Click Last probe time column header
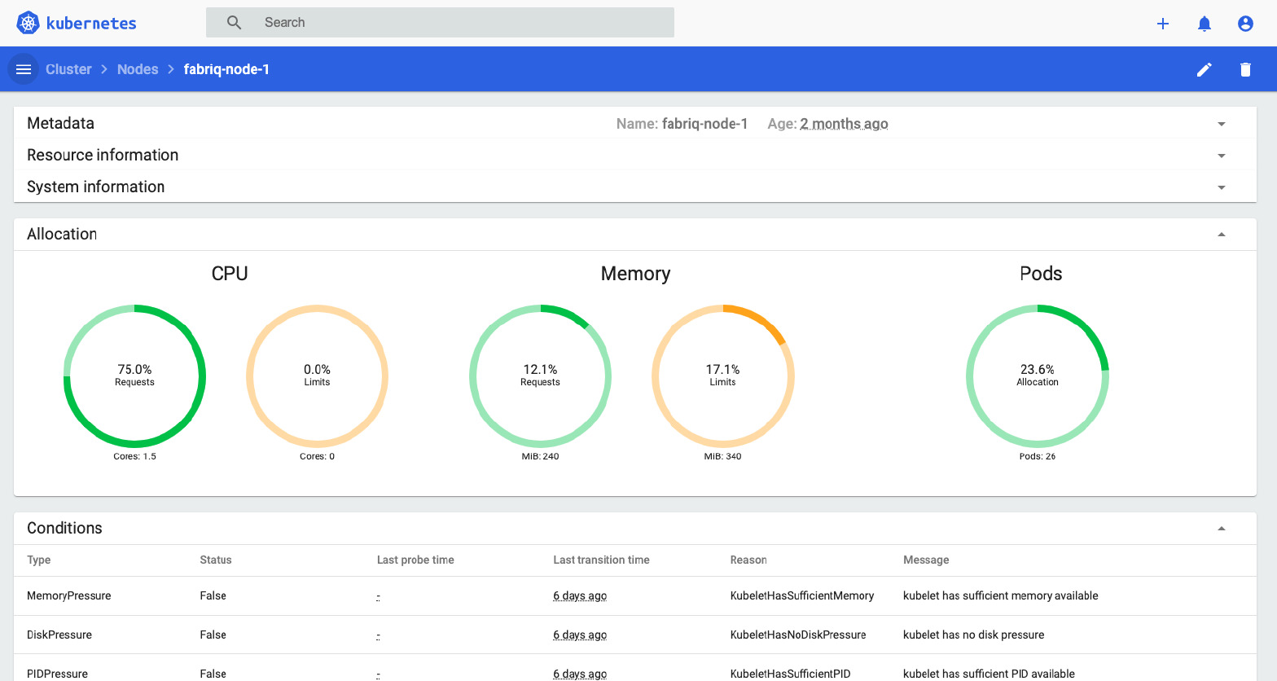Image resolution: width=1277 pixels, height=681 pixels. [415, 560]
